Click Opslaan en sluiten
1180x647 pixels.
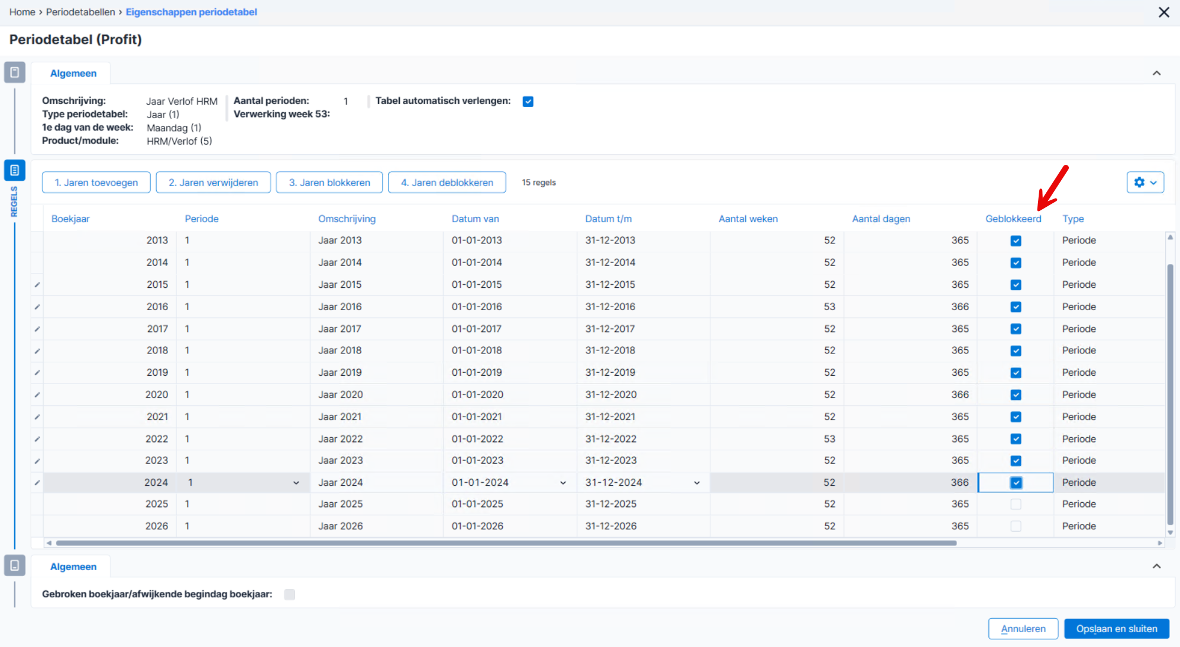[1117, 629]
